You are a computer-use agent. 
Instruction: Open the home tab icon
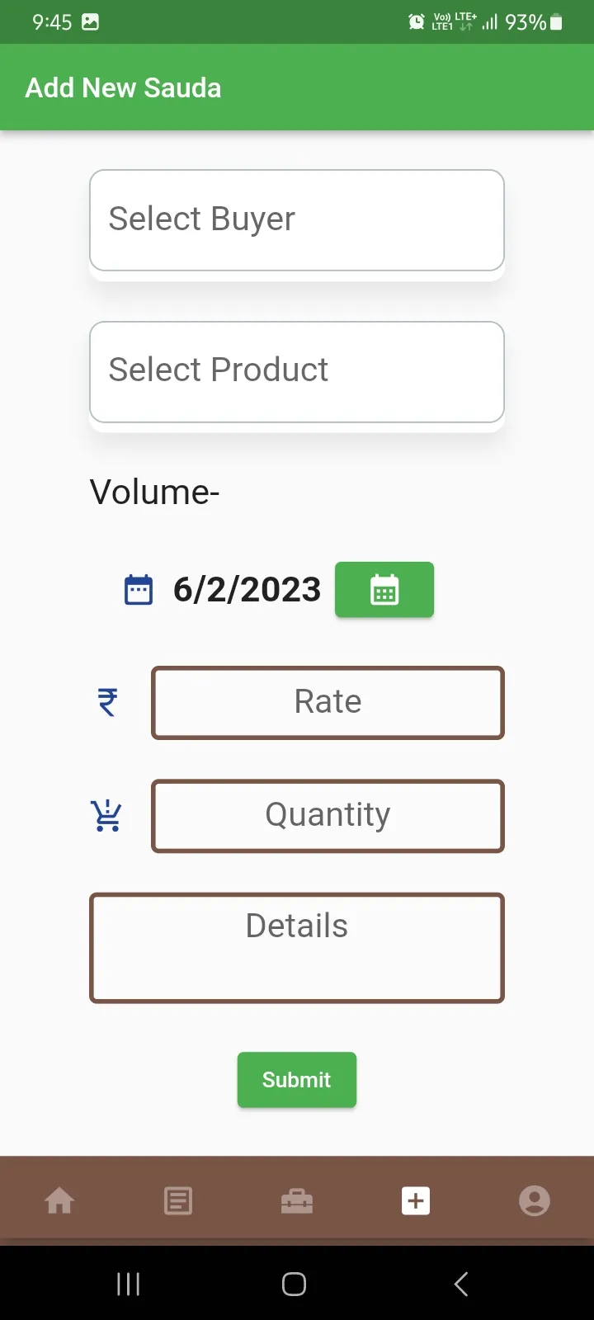pos(59,1200)
